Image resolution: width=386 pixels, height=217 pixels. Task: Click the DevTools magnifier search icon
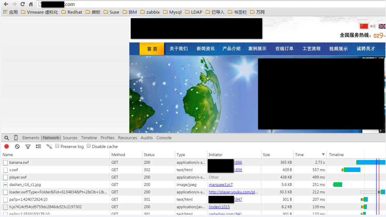[x=7, y=138]
